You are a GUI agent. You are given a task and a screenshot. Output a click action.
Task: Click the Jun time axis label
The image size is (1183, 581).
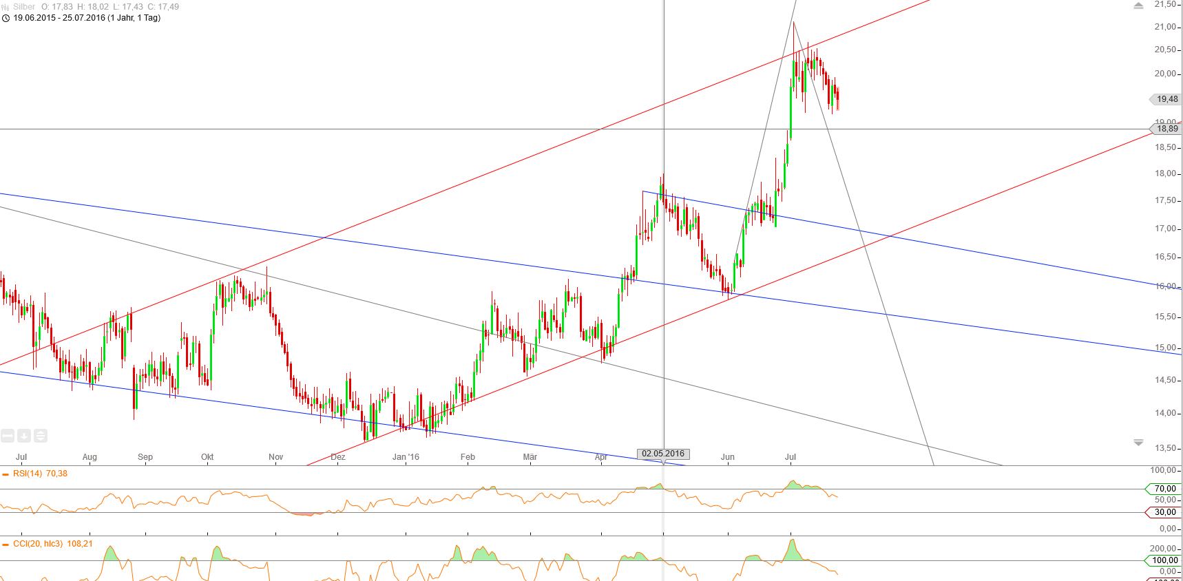(x=728, y=457)
